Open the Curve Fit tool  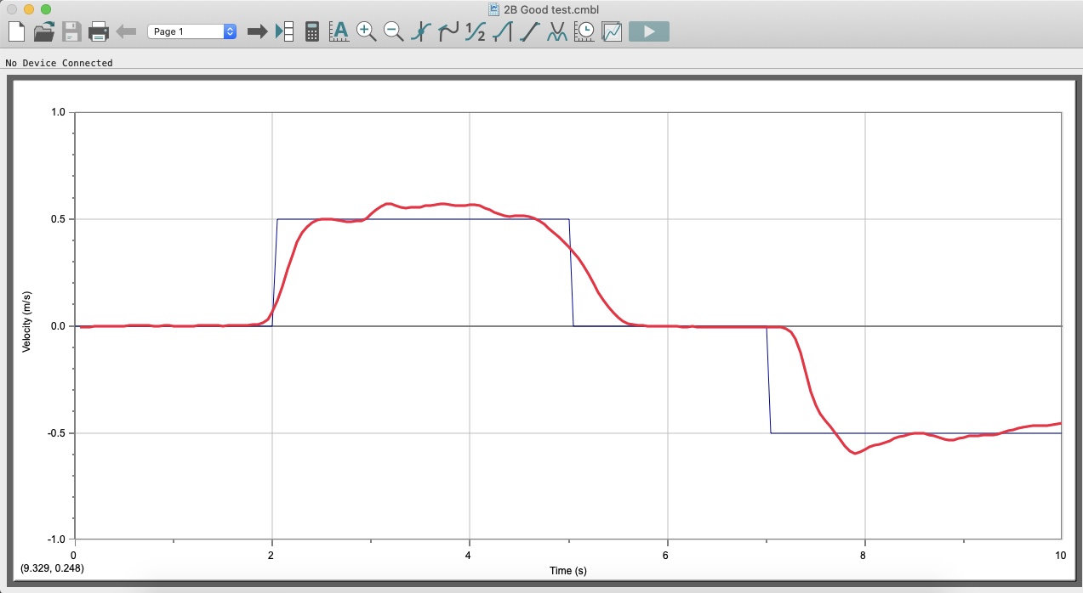pos(557,32)
